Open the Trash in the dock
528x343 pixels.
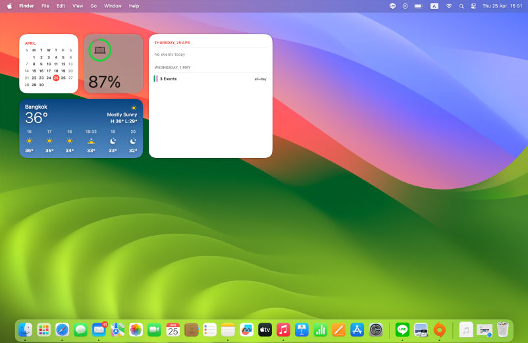coord(503,330)
